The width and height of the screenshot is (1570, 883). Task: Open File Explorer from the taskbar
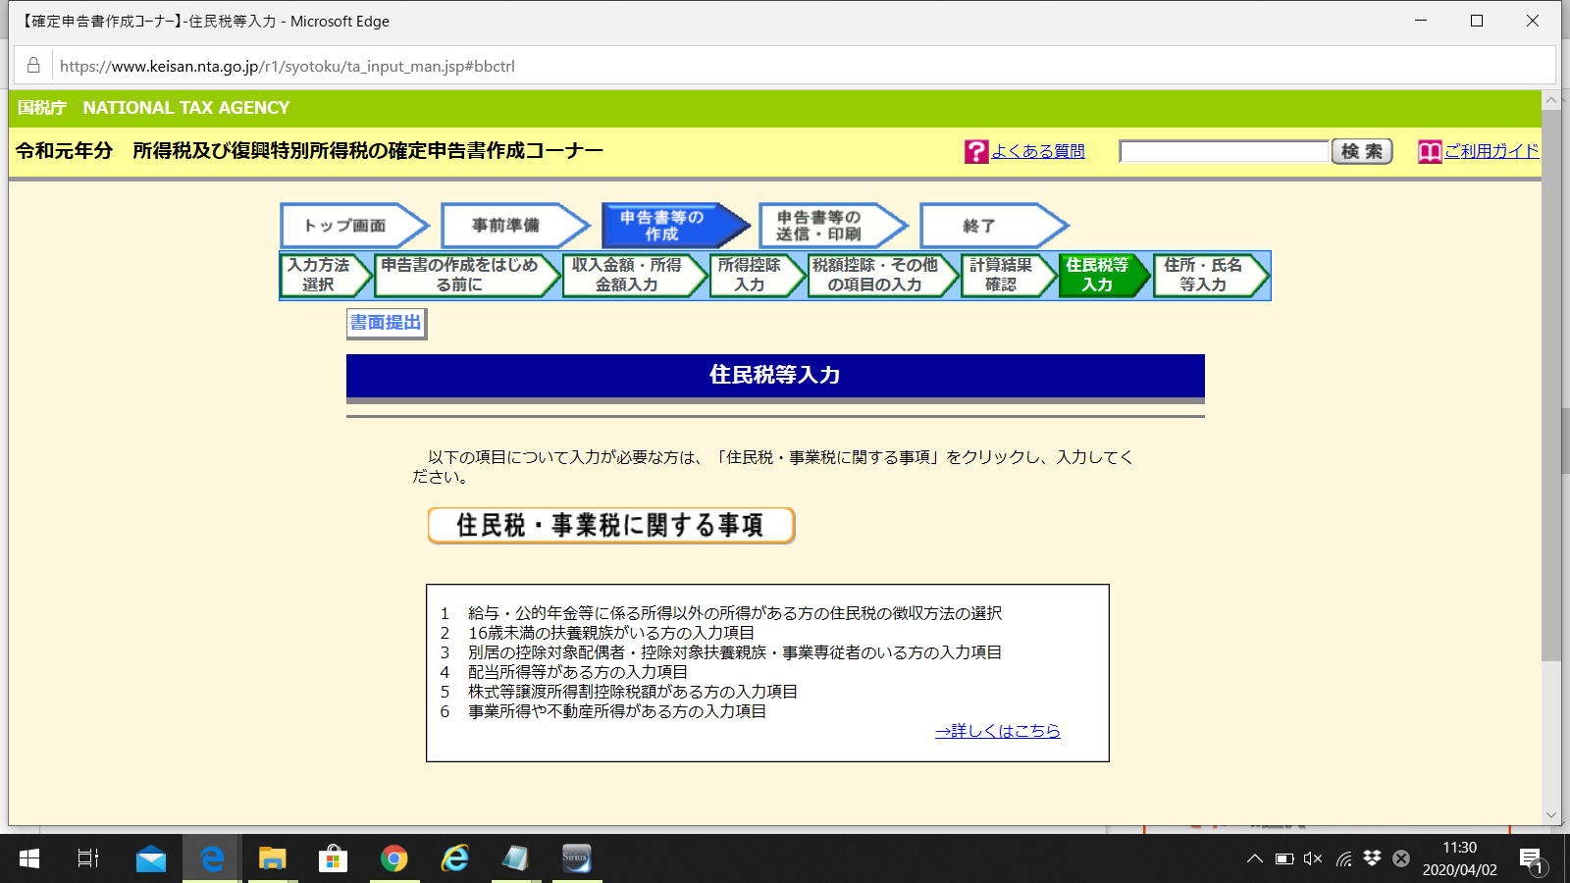click(272, 859)
